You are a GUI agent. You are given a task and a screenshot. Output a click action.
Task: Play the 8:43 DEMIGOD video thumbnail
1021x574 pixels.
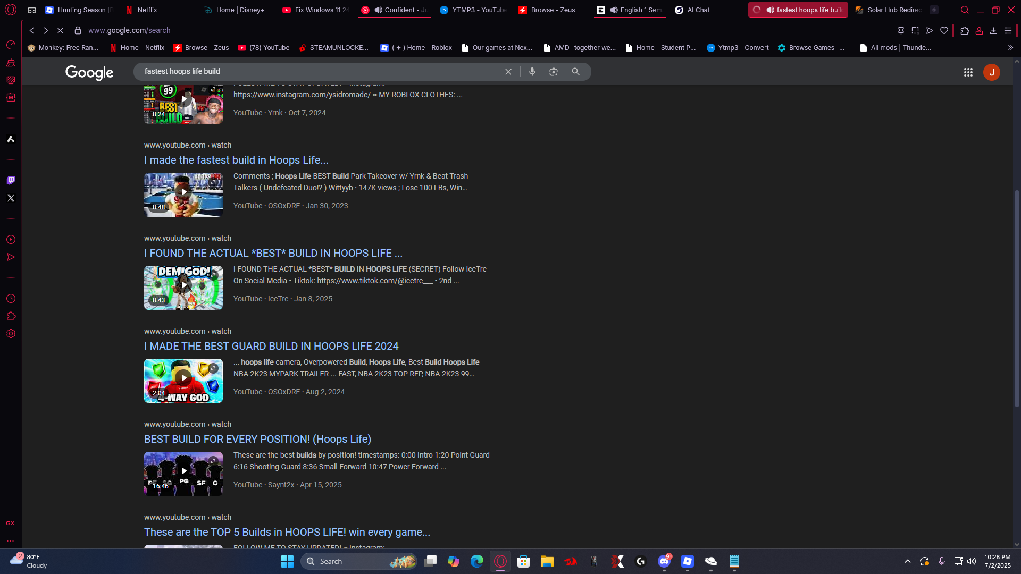click(183, 288)
